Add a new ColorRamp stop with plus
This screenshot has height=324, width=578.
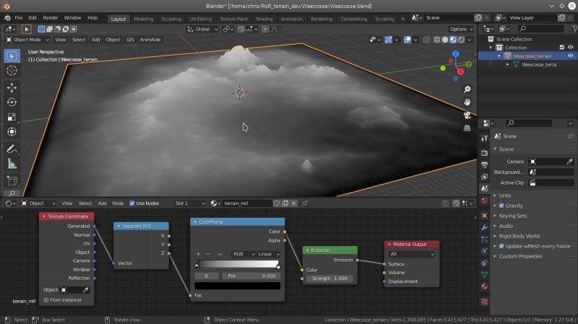198,254
